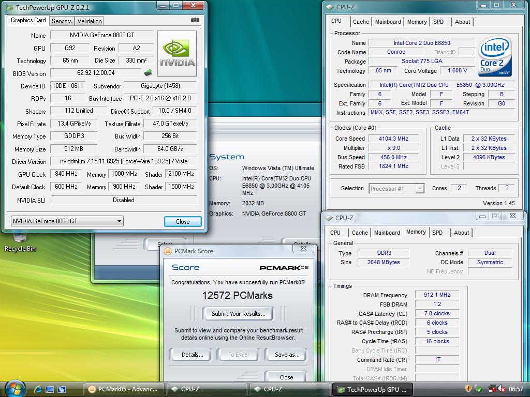This screenshot has height=397, width=530.
Task: Open the Recycle Bin desktop icon
Action: click(20, 242)
